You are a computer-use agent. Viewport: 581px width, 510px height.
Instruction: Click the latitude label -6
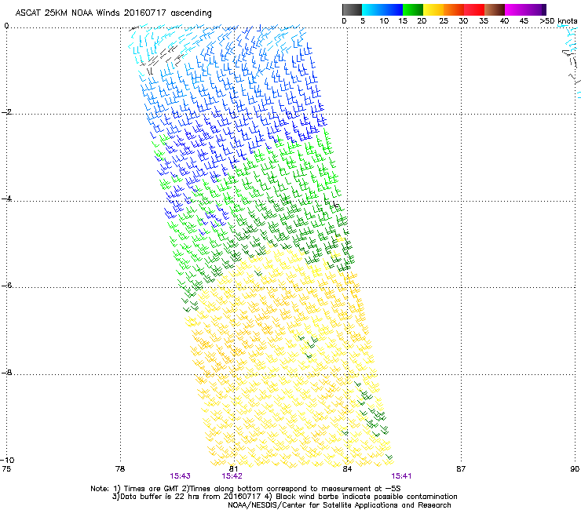(6, 286)
